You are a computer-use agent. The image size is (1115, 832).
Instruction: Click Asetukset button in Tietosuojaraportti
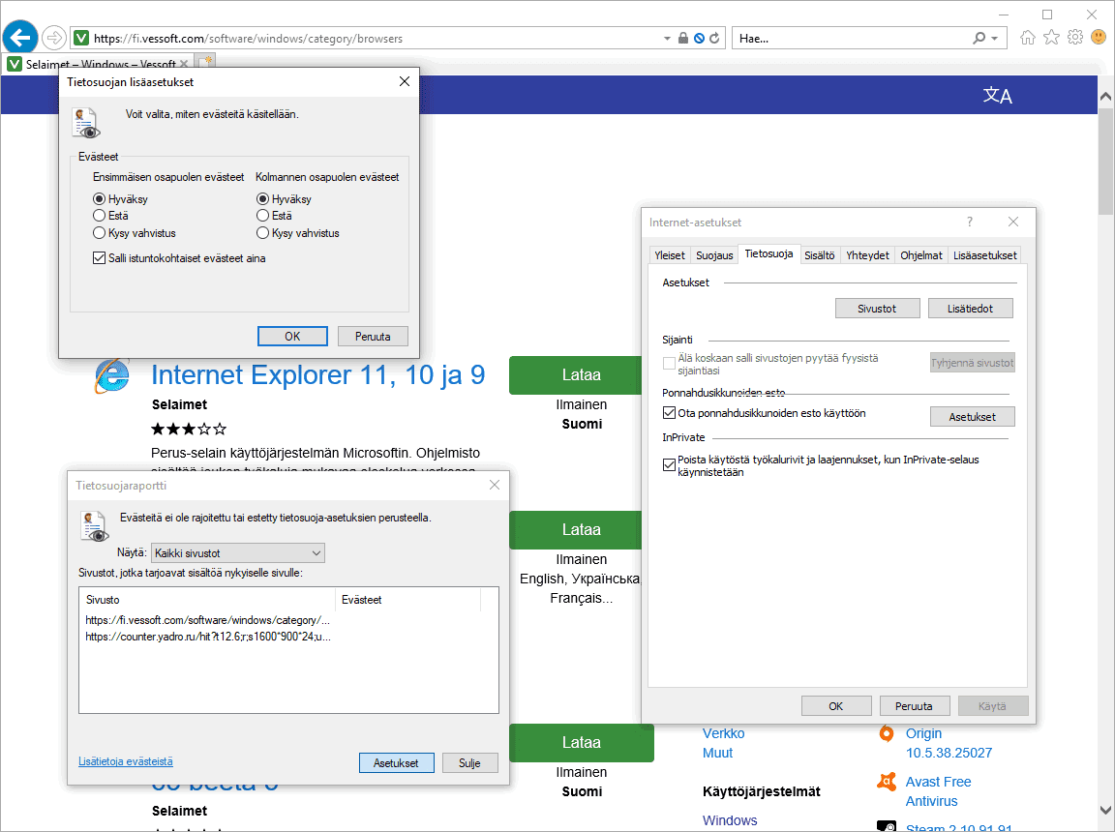coord(396,763)
